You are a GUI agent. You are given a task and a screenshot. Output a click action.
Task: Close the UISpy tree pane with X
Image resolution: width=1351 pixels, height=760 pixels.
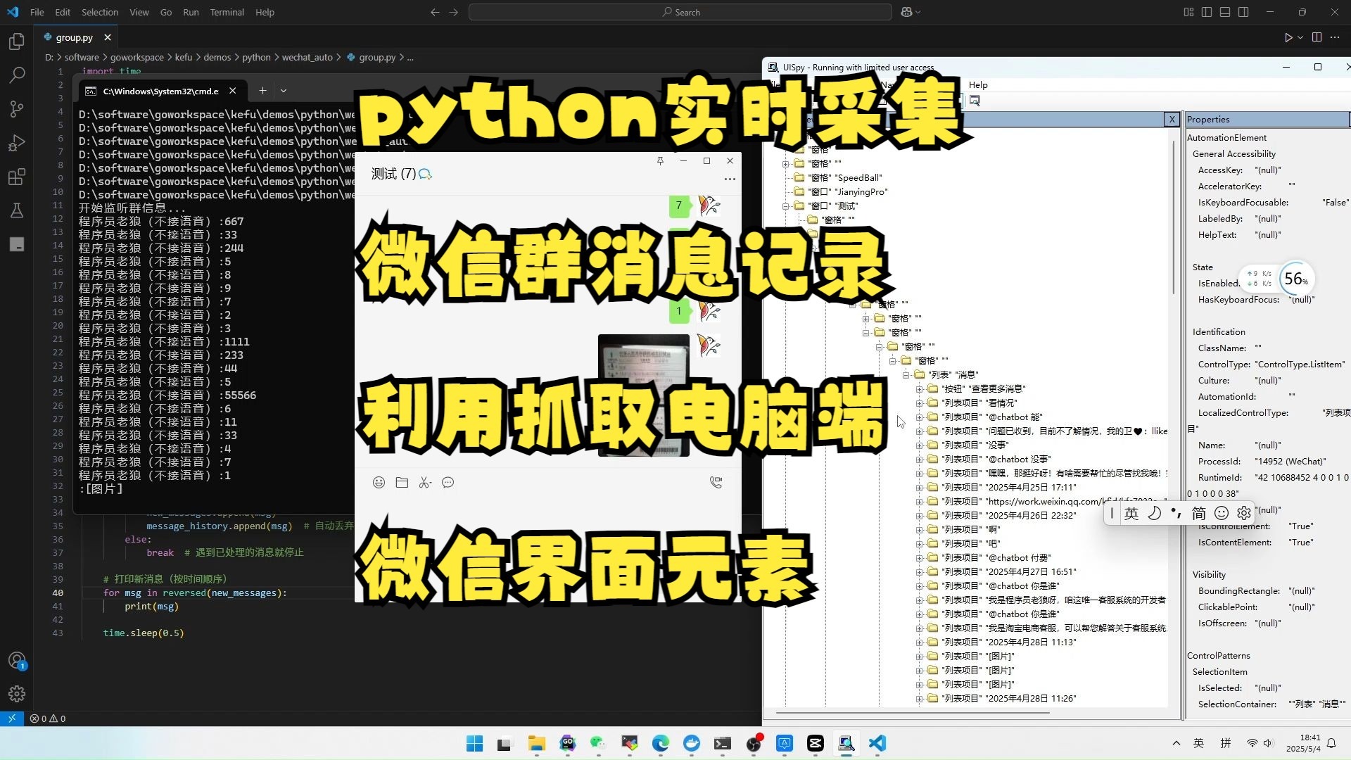coord(1172,120)
